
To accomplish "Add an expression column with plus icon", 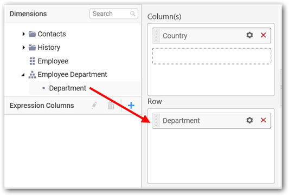I will [x=131, y=106].
